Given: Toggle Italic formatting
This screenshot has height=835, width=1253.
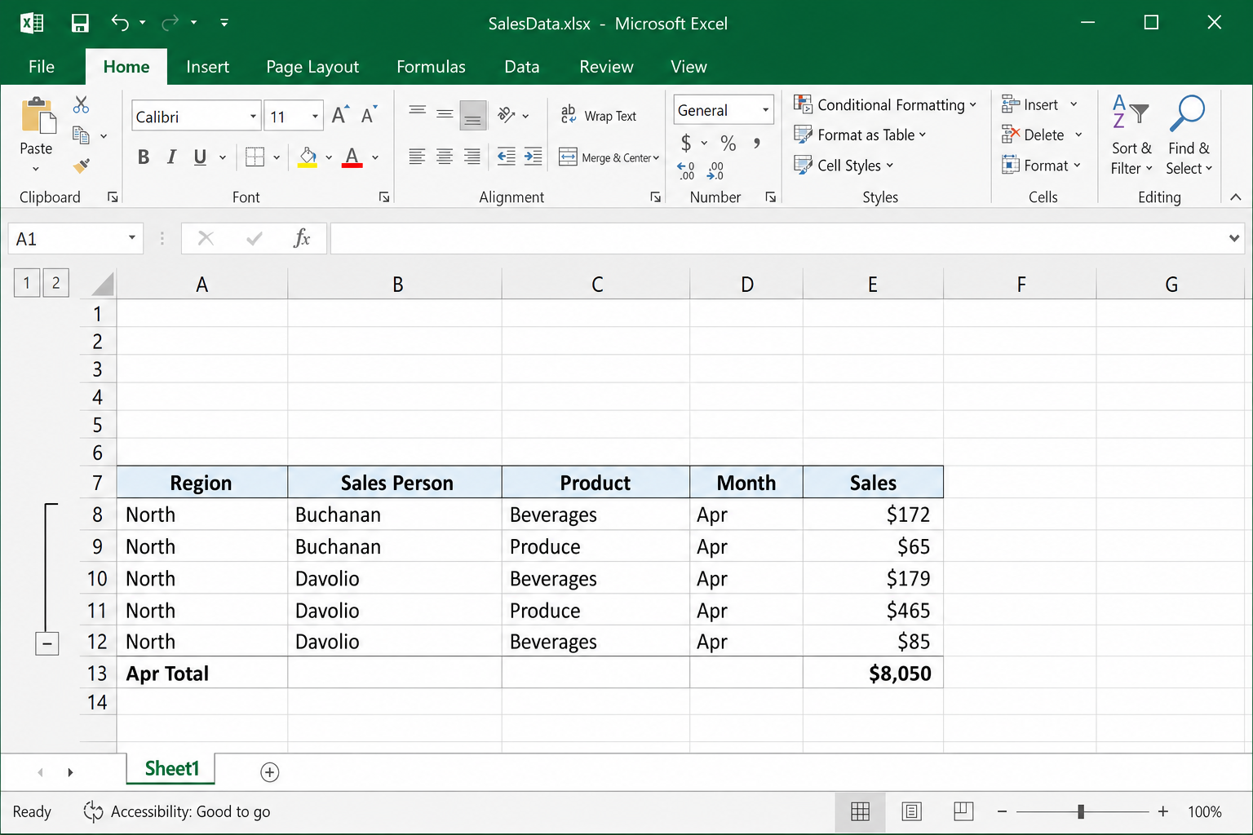Looking at the screenshot, I should pyautogui.click(x=171, y=157).
